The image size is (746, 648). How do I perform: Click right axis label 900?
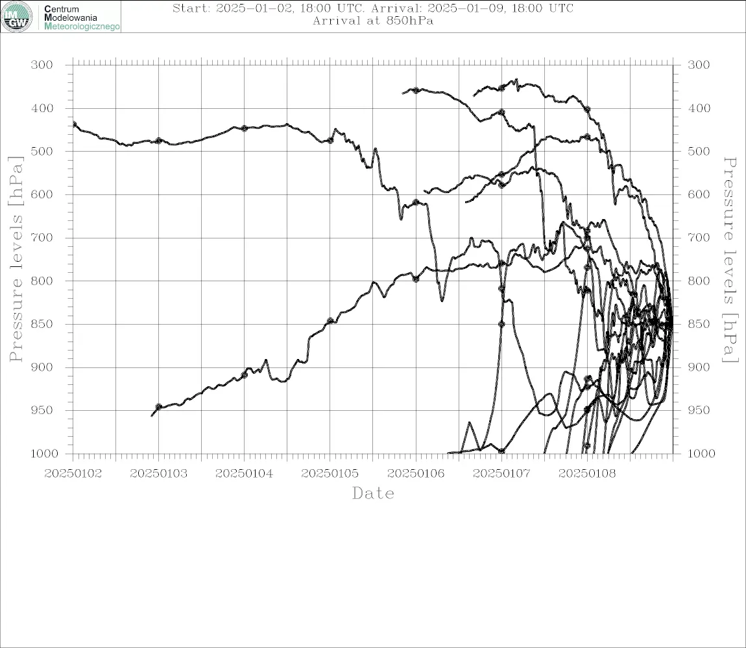(699, 367)
